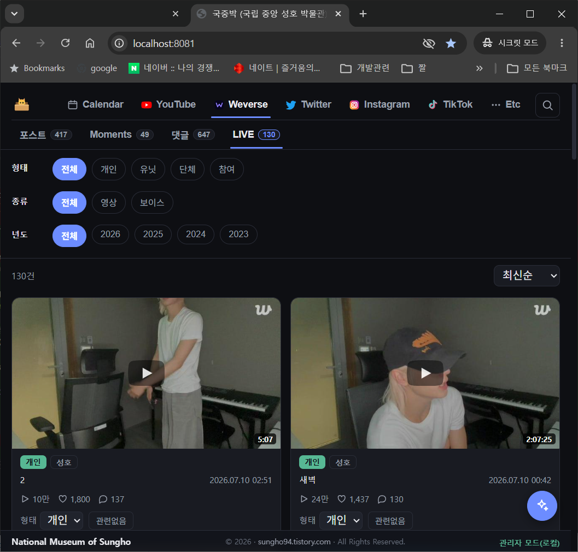Open the YouTube section
This screenshot has height=552, width=578.
[x=168, y=104]
